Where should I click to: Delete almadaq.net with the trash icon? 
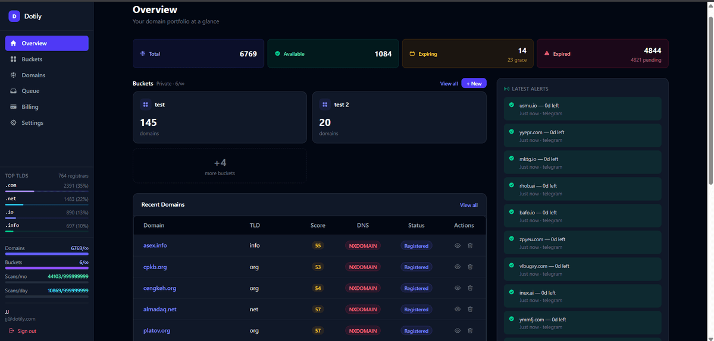point(470,310)
